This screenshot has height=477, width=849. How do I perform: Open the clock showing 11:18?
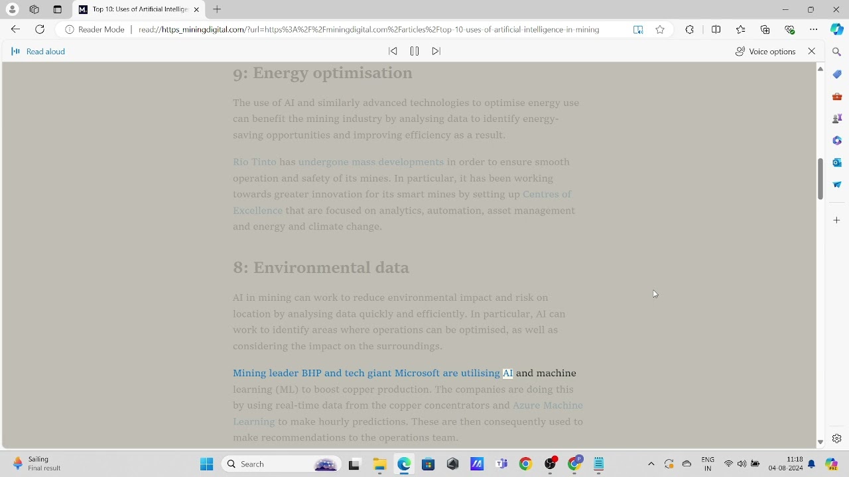786,464
